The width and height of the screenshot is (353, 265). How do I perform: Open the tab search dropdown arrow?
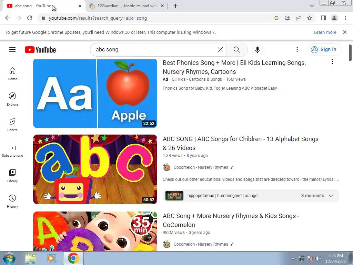[312, 6]
